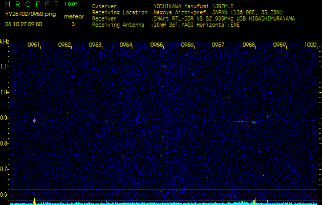322x205 pixels.
Task: Click the bright meteor echo at 0951
Action: tap(34, 121)
